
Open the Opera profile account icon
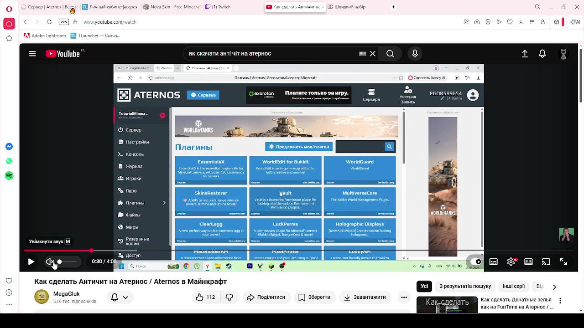tap(542, 22)
